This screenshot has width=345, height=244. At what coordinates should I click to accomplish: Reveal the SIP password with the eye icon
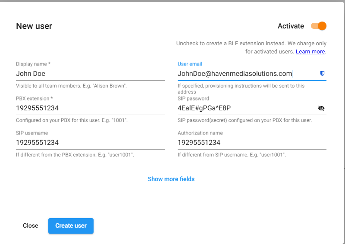tap(321, 108)
